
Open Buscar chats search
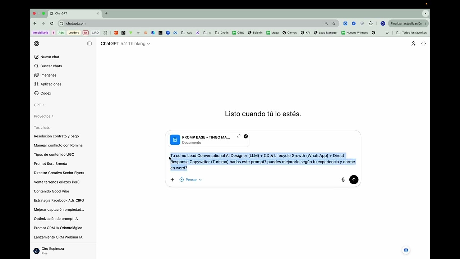[x=48, y=66]
